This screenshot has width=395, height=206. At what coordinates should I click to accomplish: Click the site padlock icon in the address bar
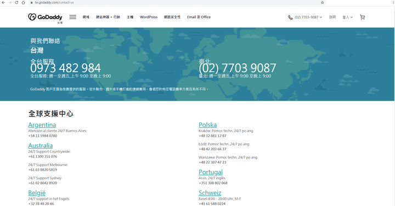[31, 3]
